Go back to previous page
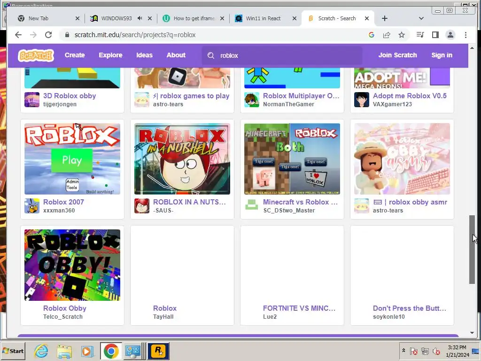The image size is (481, 361). tap(18, 35)
